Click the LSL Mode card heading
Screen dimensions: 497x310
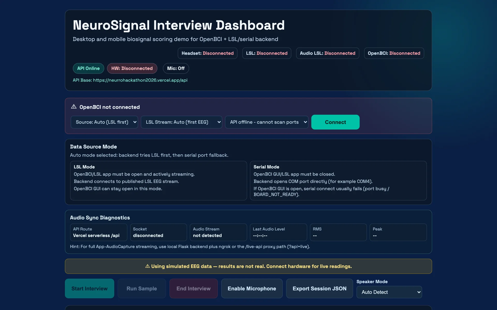click(x=84, y=167)
